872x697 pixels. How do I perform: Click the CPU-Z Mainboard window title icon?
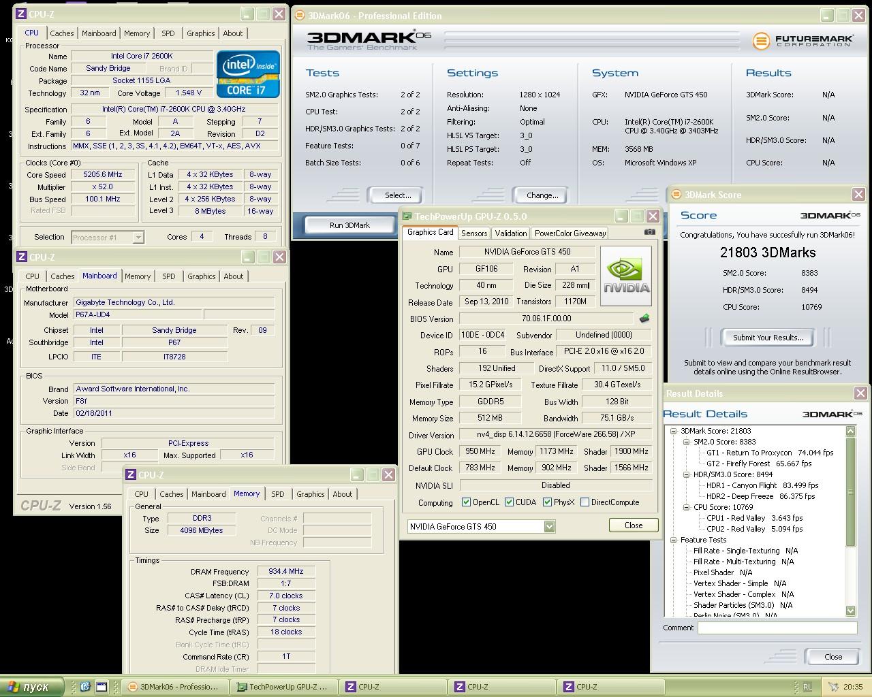point(22,257)
